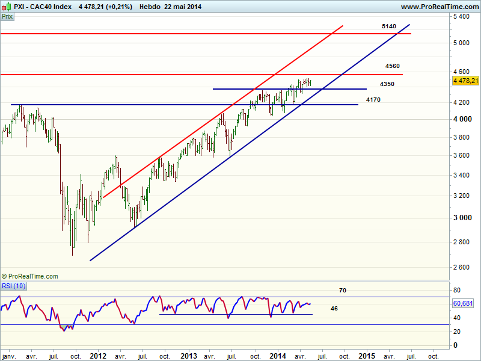Click the © ProRealTime.com copyright text
481x361 pixels.
pos(30,276)
